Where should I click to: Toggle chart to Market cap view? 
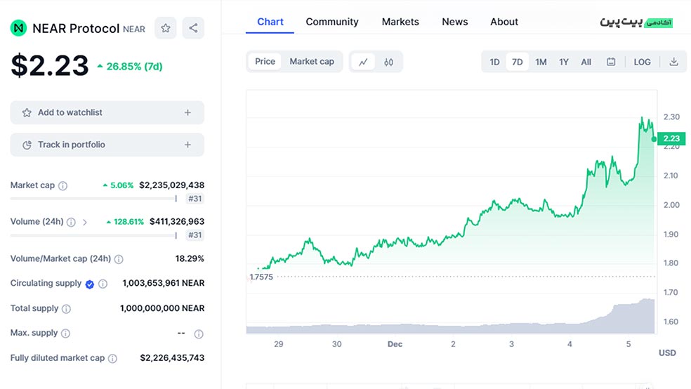(x=312, y=62)
